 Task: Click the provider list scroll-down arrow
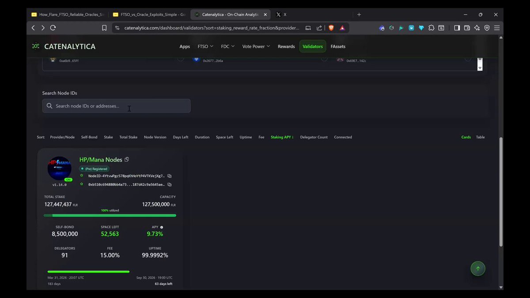[480, 68]
